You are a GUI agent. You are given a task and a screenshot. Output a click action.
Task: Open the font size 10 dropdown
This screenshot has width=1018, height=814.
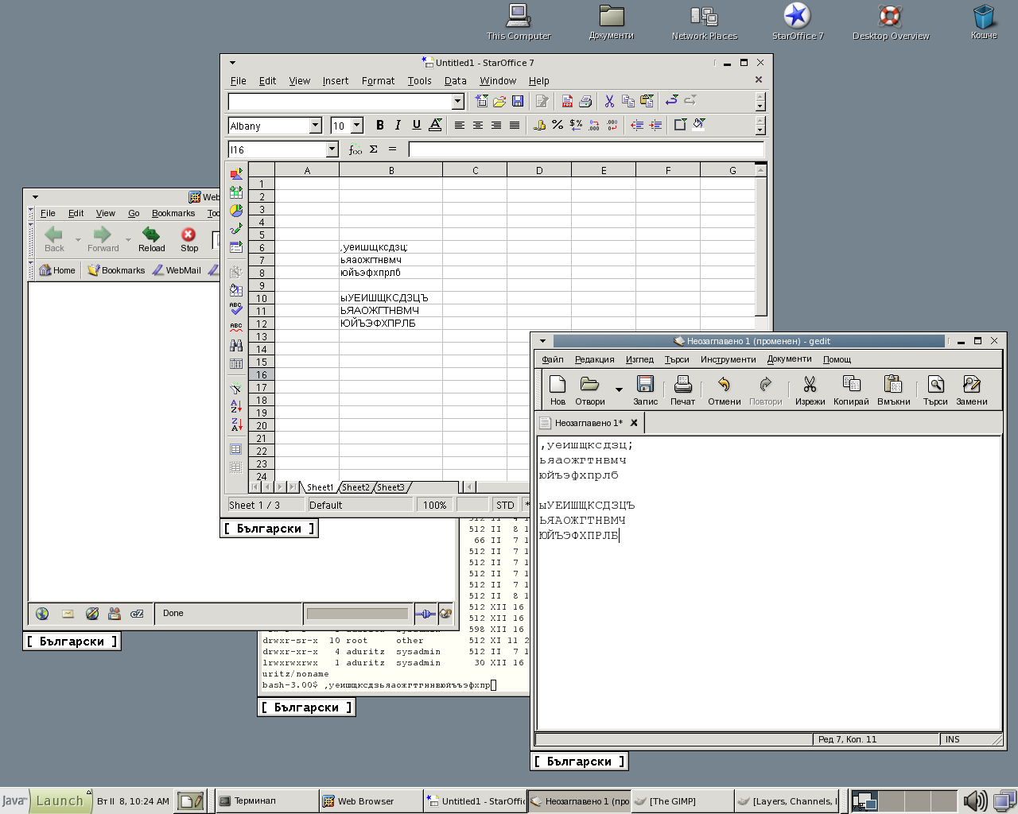tap(357, 126)
